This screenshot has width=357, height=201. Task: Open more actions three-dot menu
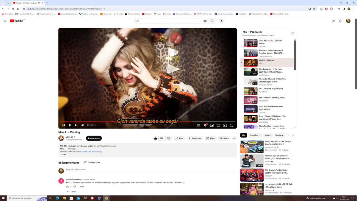[234, 138]
